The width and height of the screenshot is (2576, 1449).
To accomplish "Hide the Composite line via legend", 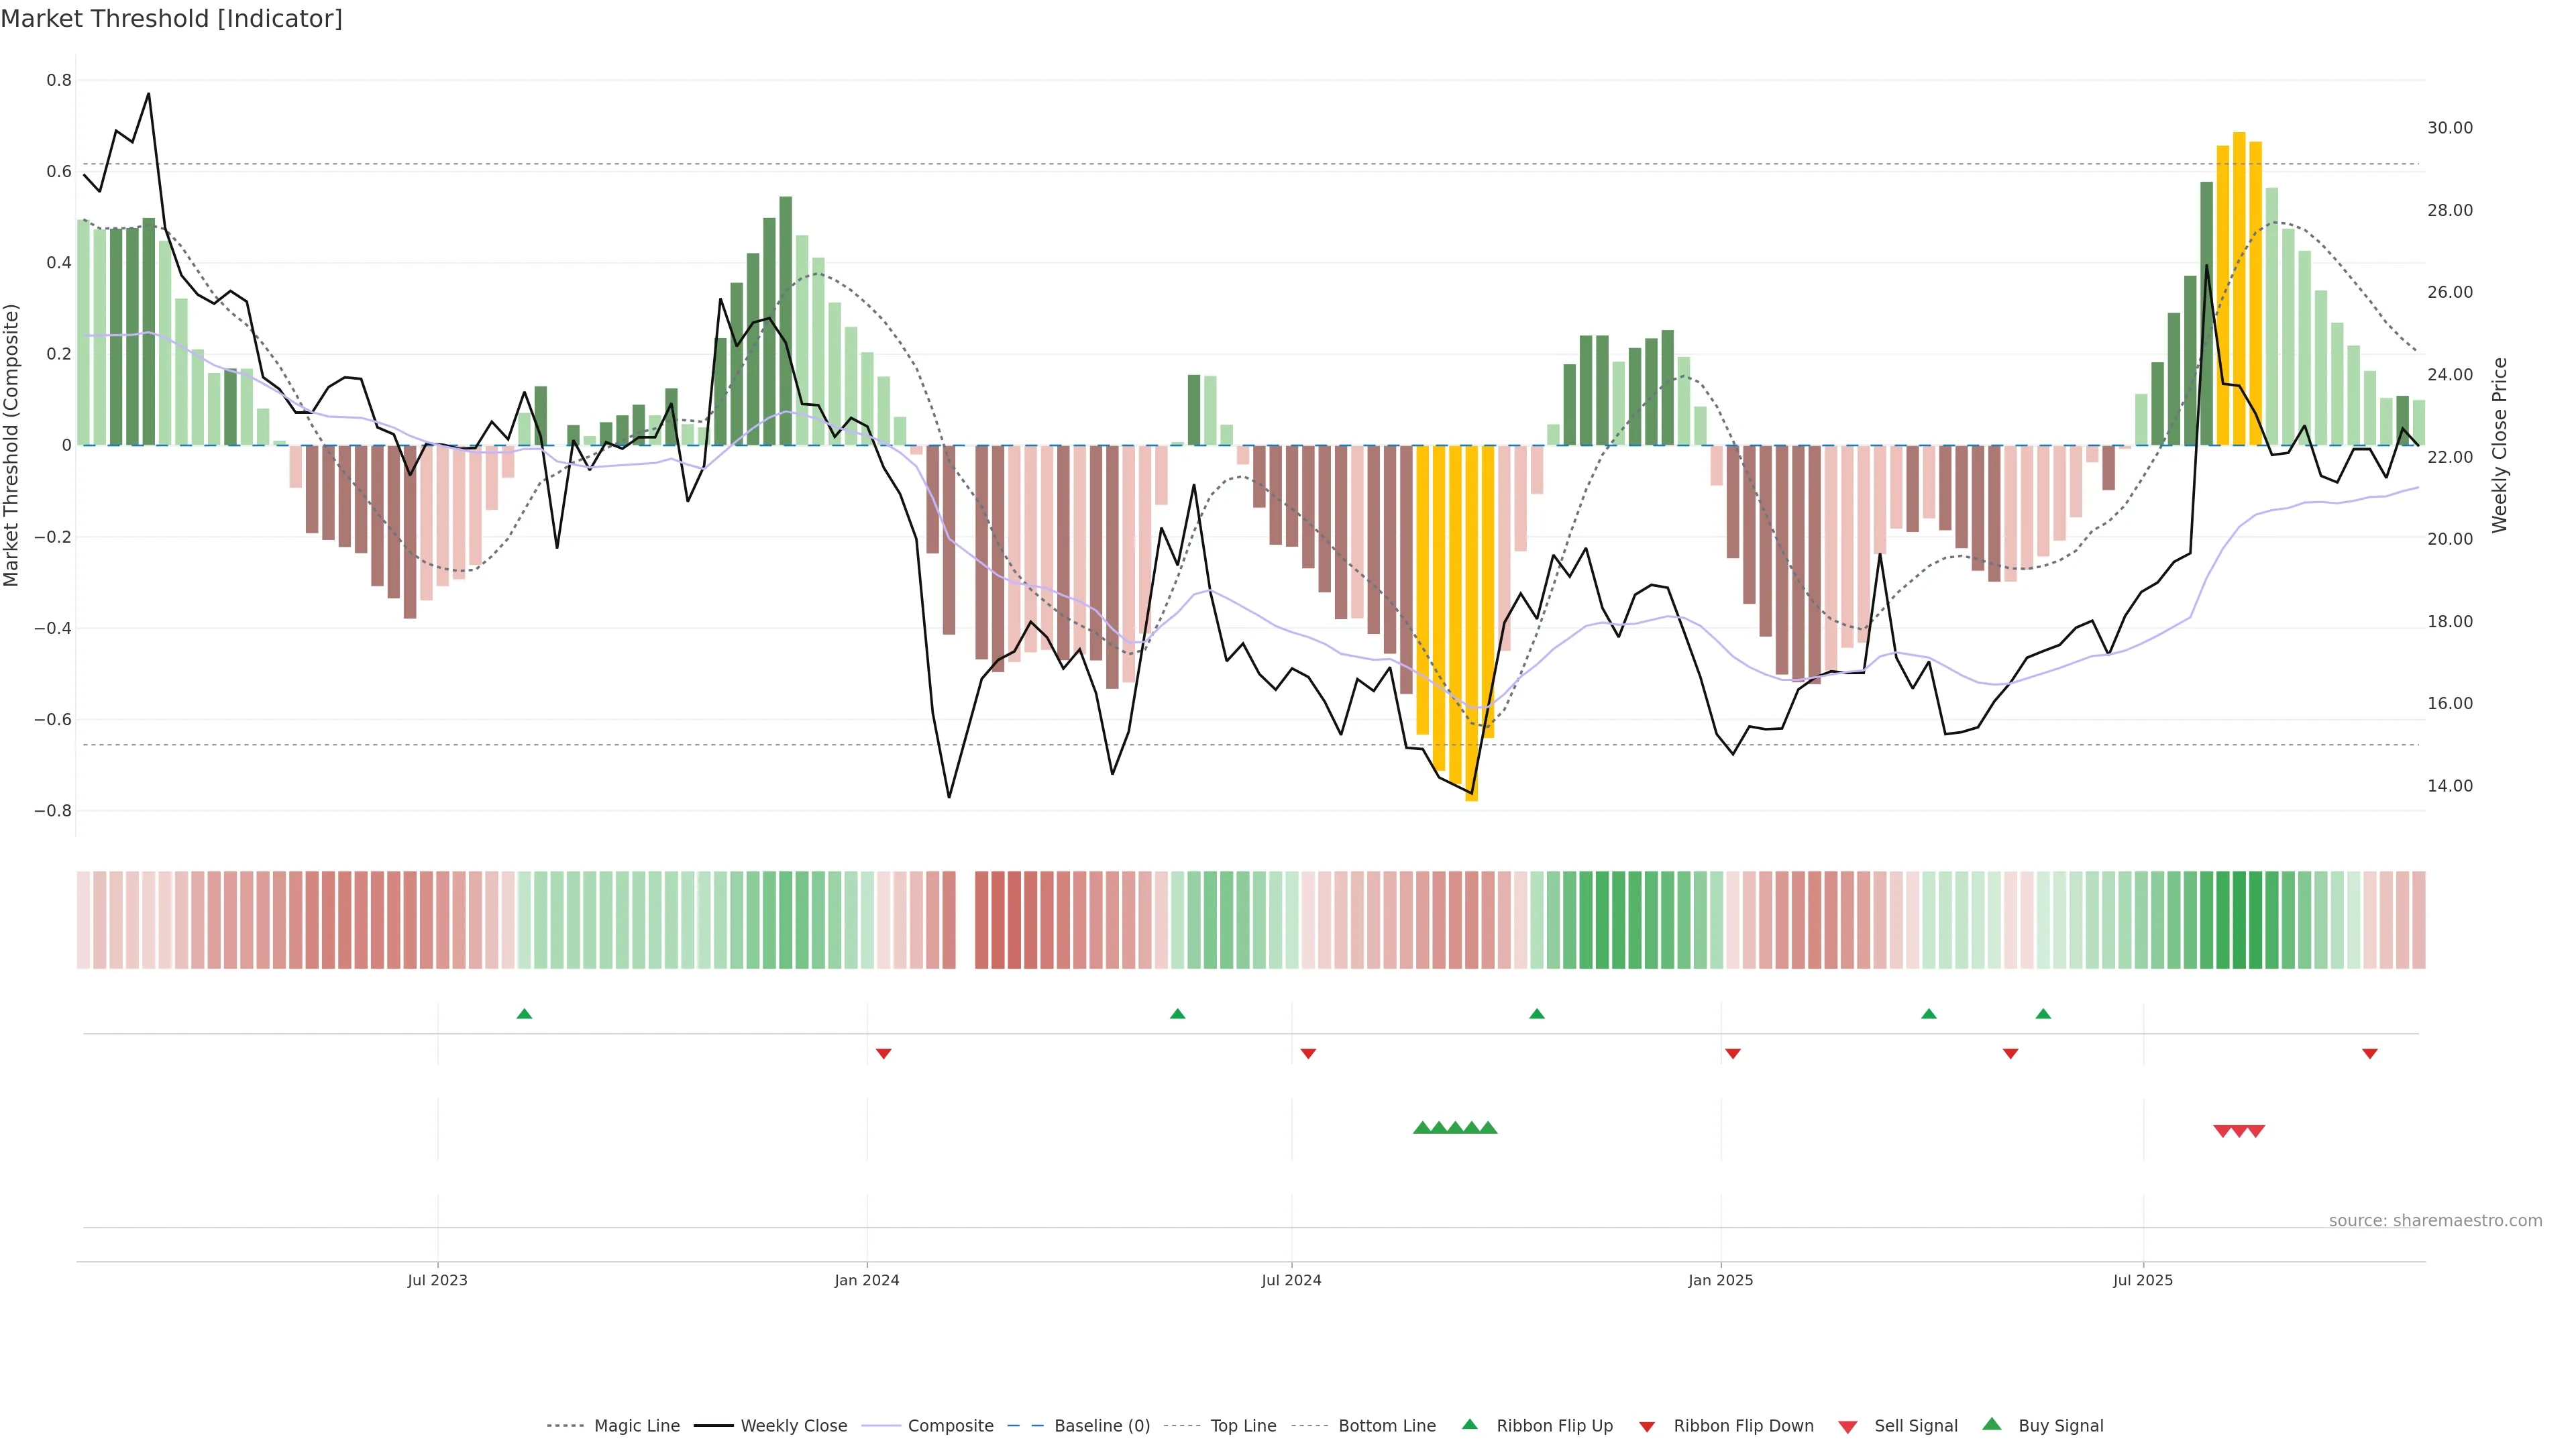I will click(950, 1426).
